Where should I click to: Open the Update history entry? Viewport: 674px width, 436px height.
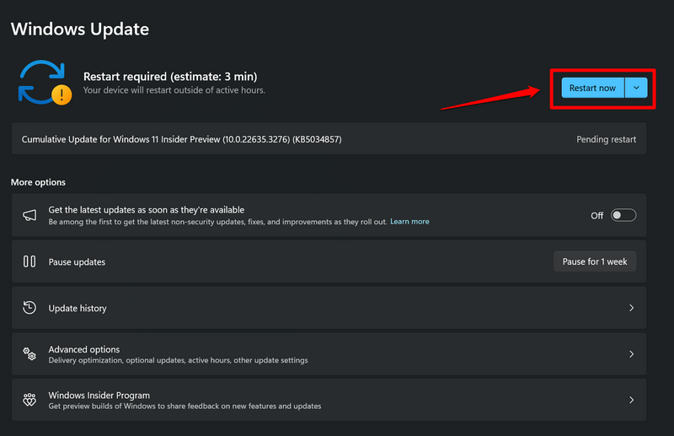click(x=78, y=309)
